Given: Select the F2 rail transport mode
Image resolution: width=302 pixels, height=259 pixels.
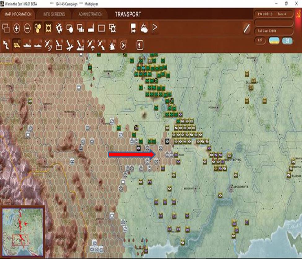Looking at the screenshot, I should pyautogui.click(x=17, y=45).
